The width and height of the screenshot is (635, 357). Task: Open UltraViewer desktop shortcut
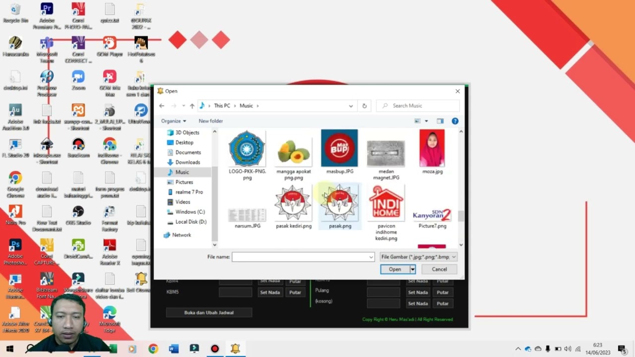pos(141,114)
